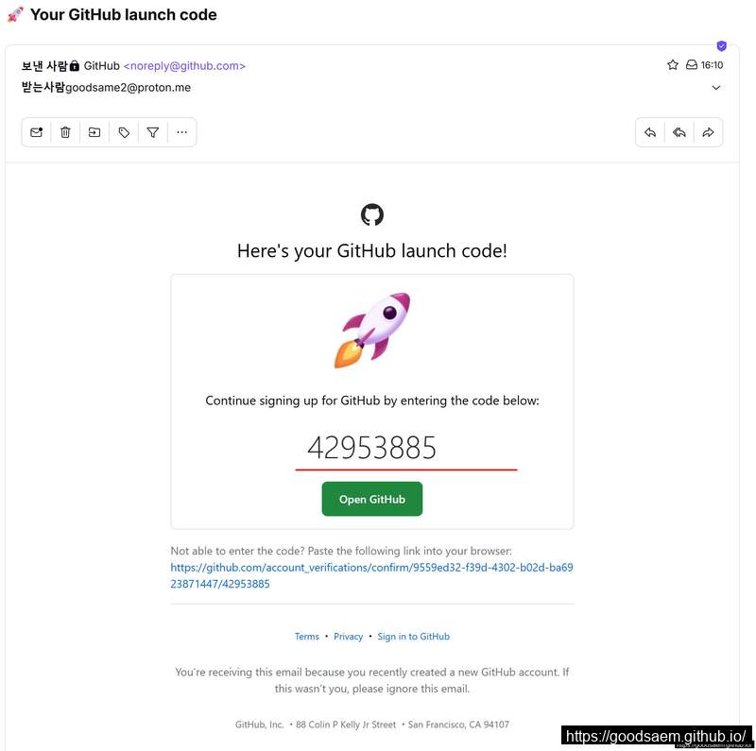Image resolution: width=756 pixels, height=751 pixels.
Task: Open the label tag icon
Action: coord(124,132)
